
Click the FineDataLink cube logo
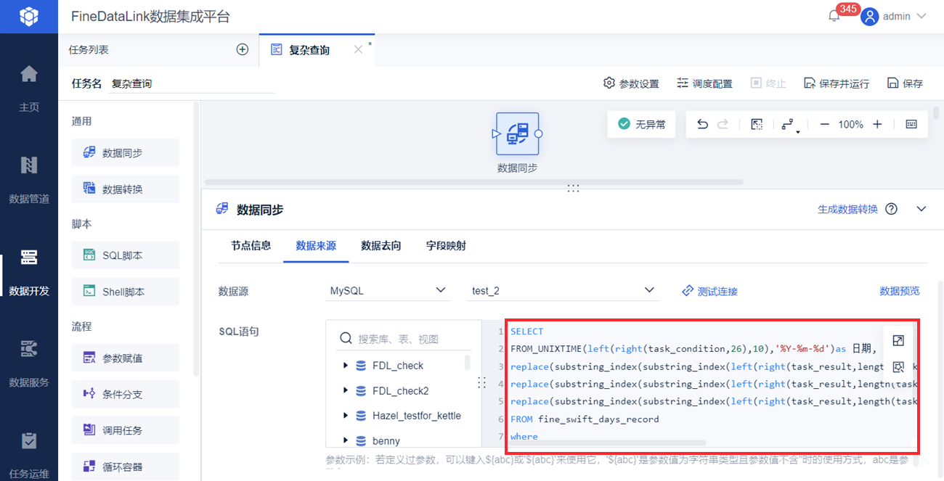29,16
